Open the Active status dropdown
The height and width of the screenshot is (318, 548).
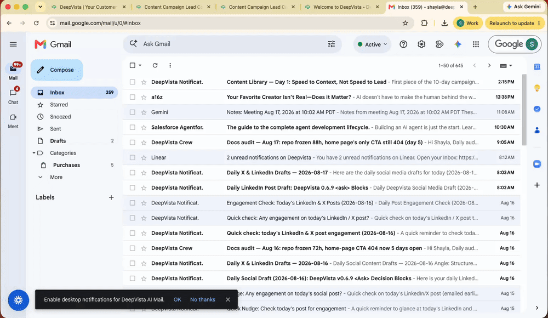372,44
